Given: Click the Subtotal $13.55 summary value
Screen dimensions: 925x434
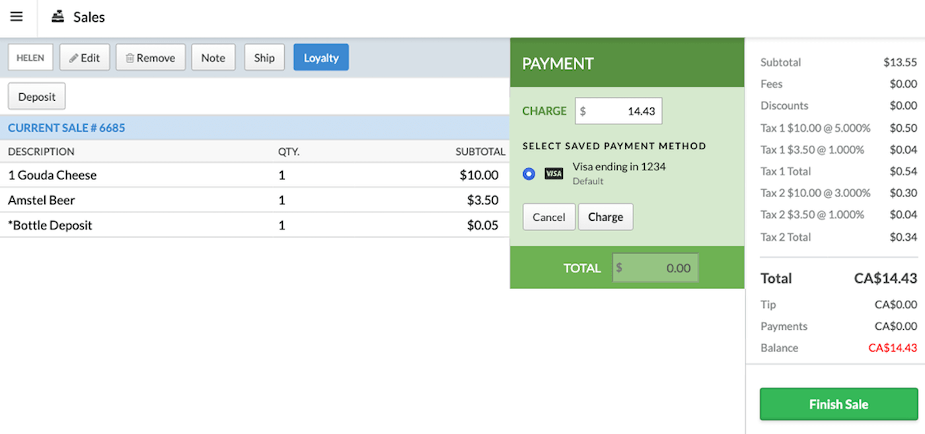Looking at the screenshot, I should [x=900, y=63].
